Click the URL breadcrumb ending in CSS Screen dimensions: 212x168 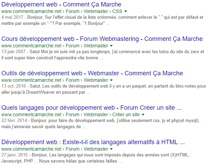61,11
